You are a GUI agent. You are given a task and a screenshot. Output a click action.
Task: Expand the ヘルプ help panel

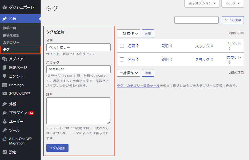233,3
